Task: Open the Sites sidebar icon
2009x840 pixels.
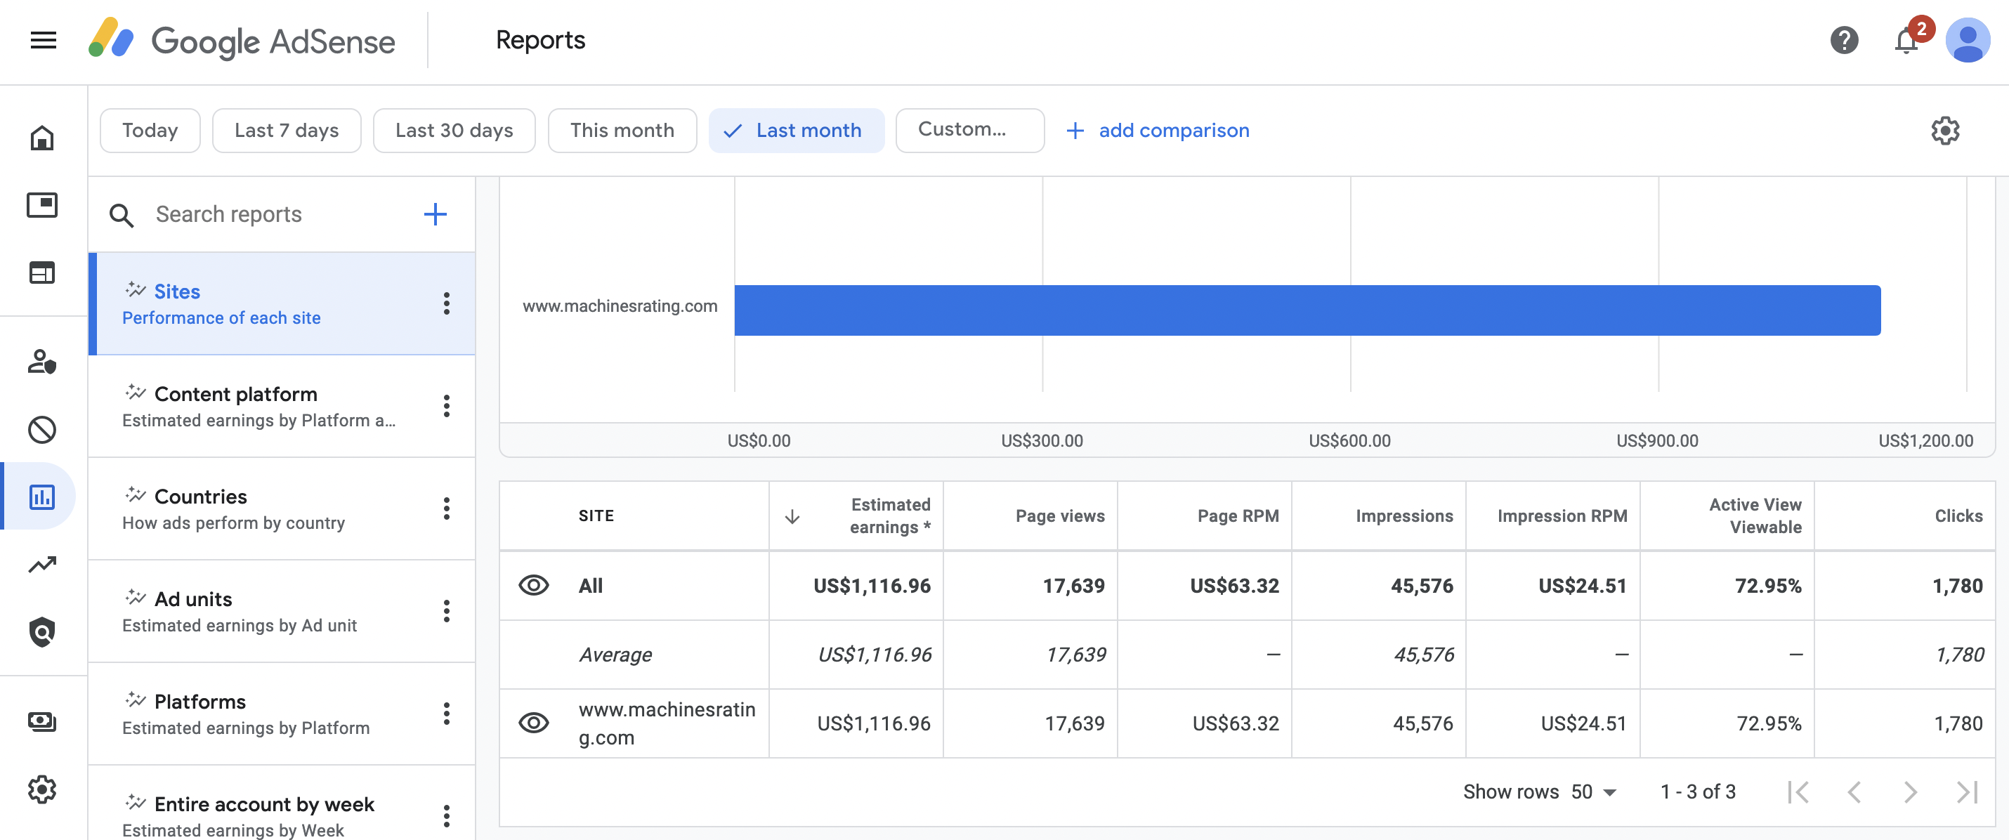Action: (x=42, y=273)
